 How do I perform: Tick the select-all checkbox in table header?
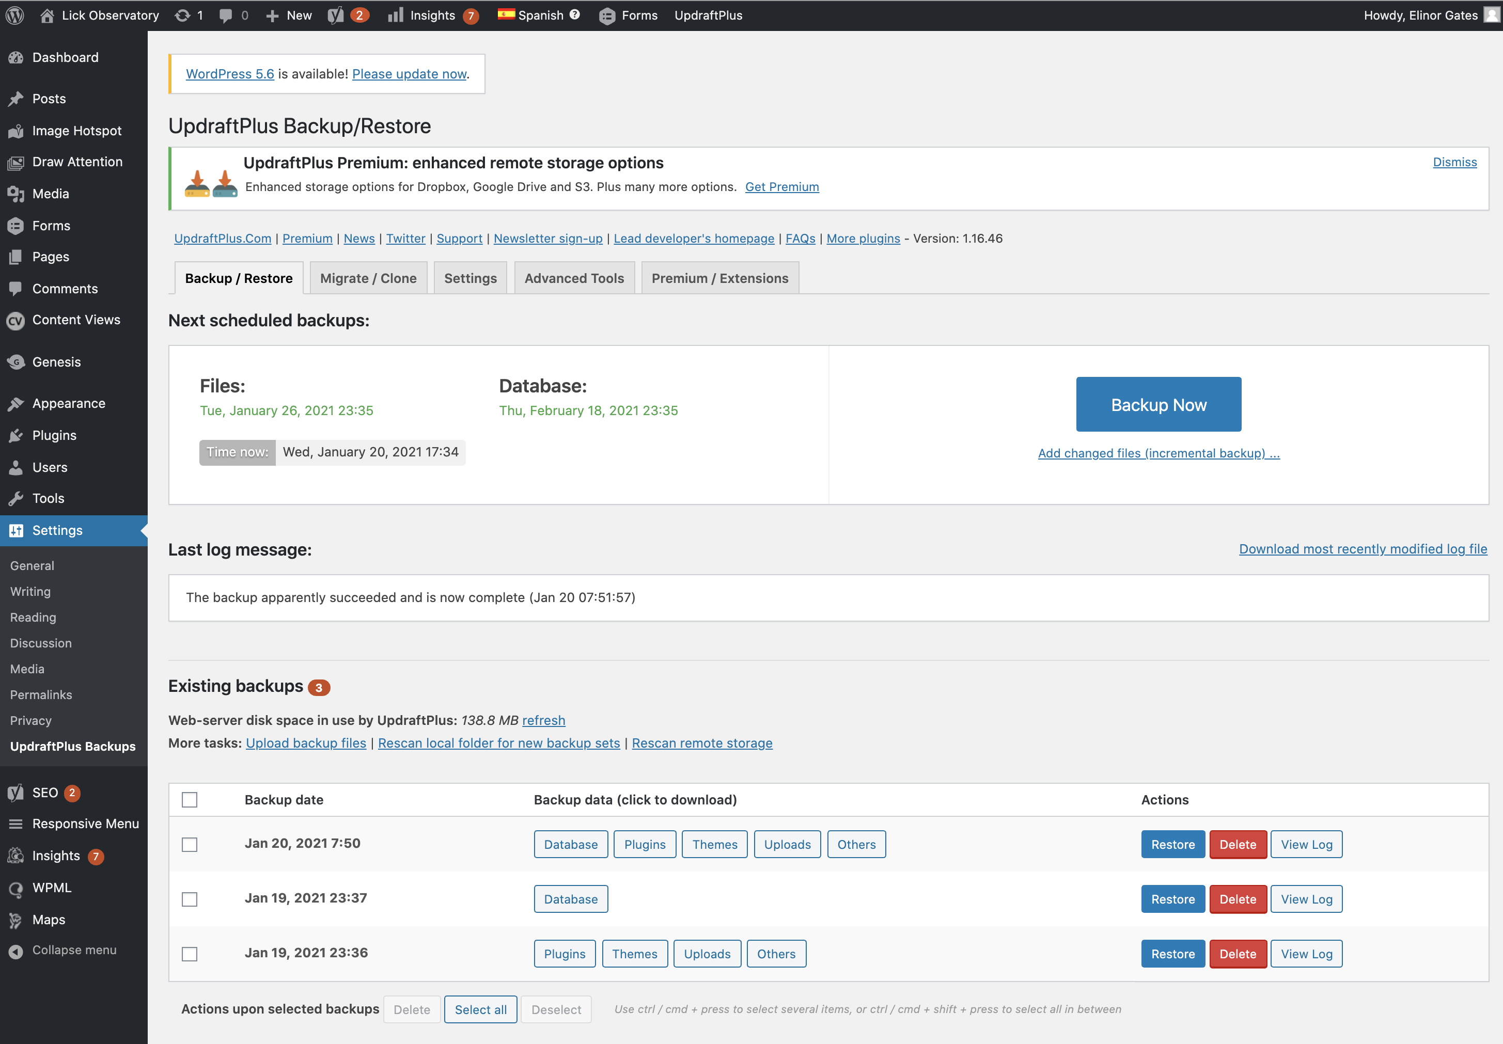click(190, 800)
